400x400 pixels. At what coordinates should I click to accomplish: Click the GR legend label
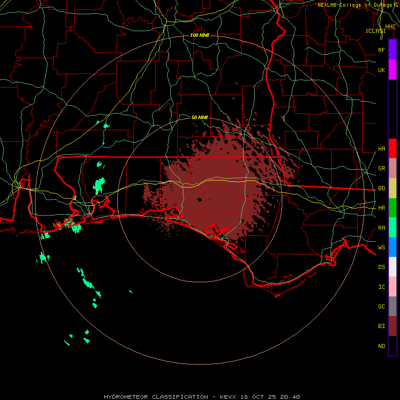381,168
